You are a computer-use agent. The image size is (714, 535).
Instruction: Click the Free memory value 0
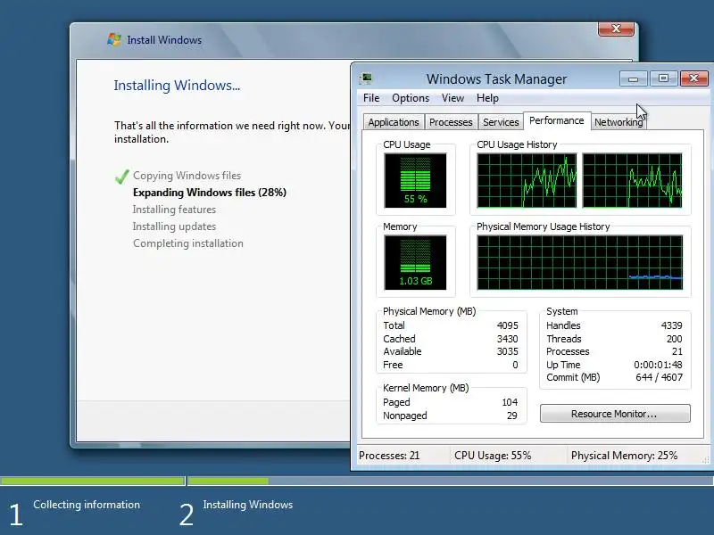515,365
